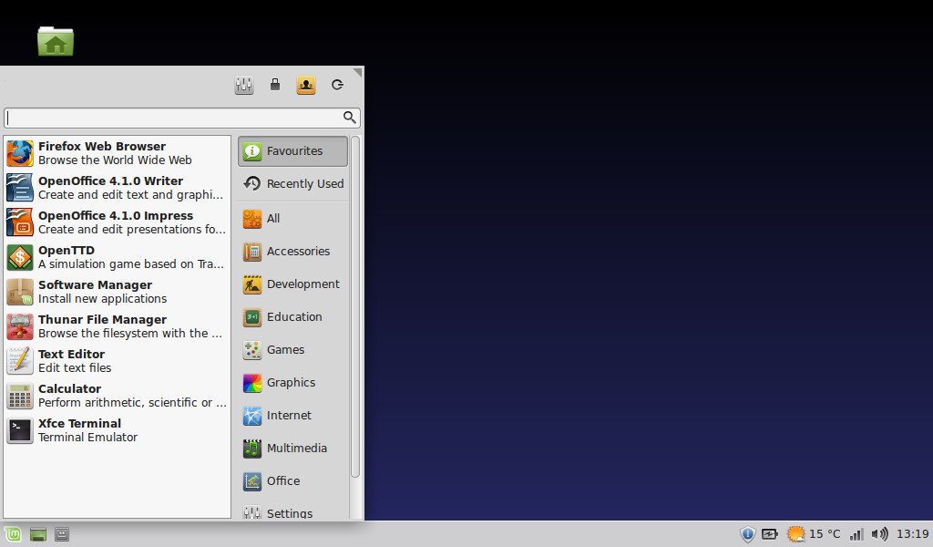Click inside the application search field
933x547 pixels.
(x=173, y=118)
